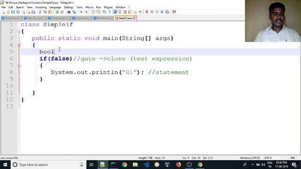Open the Plugins menu
Image resolution: width=301 pixels, height=169 pixels.
[108, 8]
